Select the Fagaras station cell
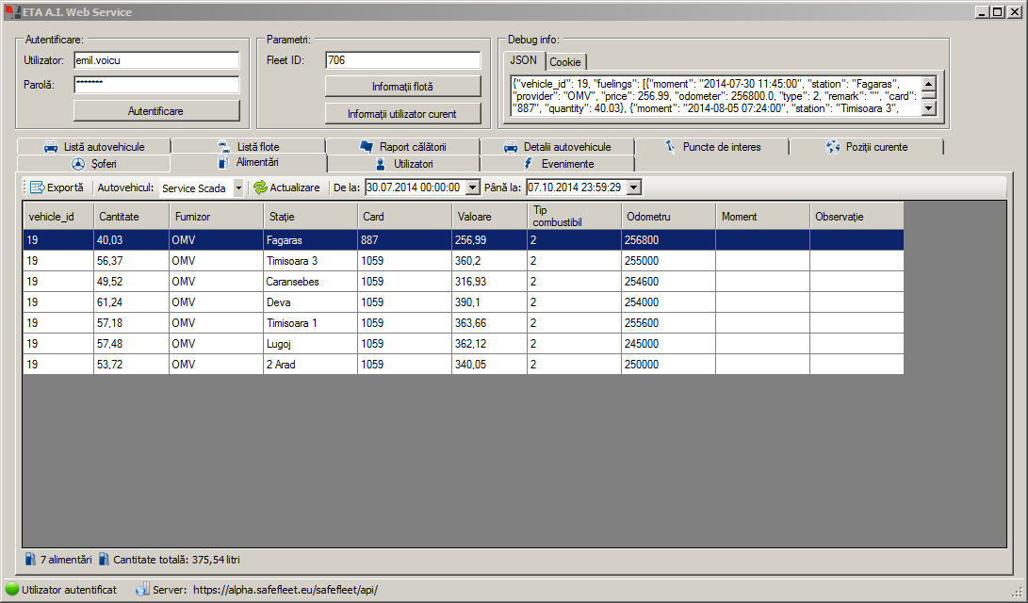 tap(310, 240)
